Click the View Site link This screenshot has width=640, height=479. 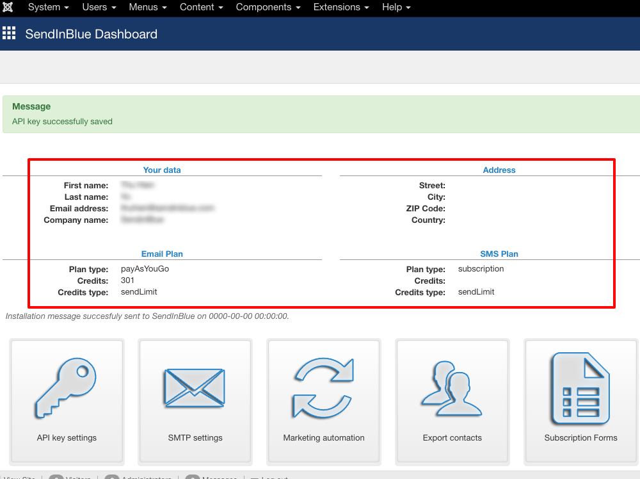click(x=20, y=478)
